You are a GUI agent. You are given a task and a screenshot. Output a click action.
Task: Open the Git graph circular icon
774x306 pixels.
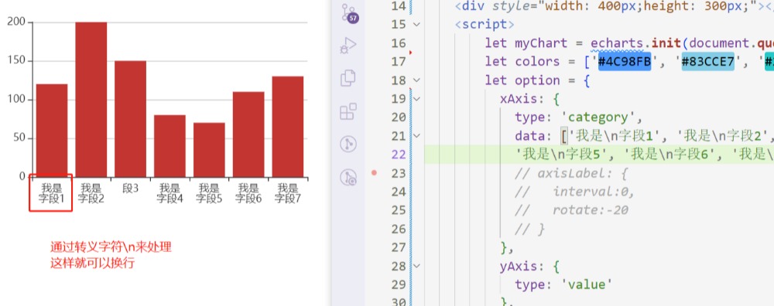point(348,144)
